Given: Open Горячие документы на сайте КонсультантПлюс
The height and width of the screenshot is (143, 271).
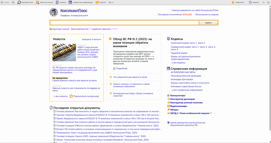Looking at the screenshot, I should (195, 10).
